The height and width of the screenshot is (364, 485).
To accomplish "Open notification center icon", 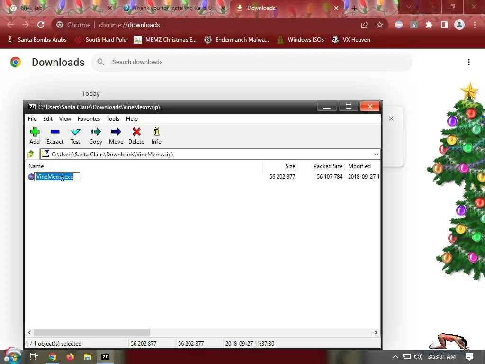I will (469, 357).
